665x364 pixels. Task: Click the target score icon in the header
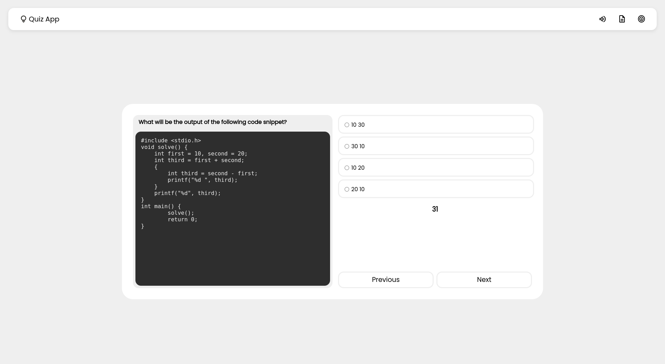[x=641, y=19]
